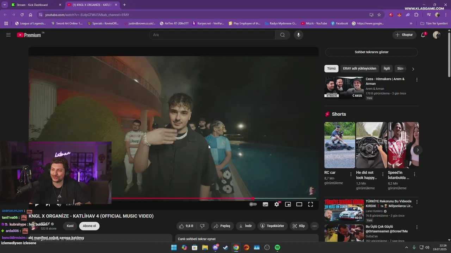
Task: Click the YouTube search input field
Action: (212, 35)
